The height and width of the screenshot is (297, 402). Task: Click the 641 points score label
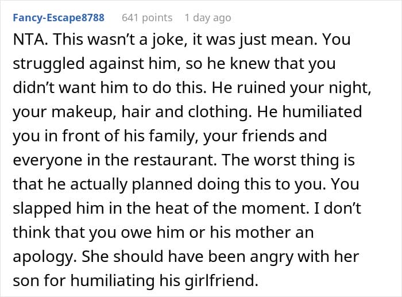[x=147, y=18]
